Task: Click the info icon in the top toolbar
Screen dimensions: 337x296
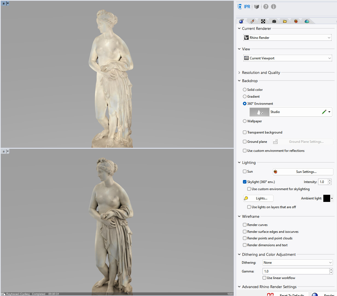Action: point(273,6)
